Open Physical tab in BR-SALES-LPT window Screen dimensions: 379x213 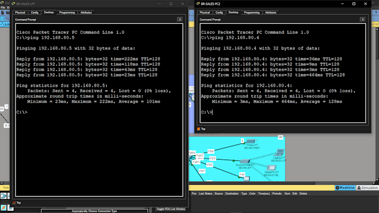click(20, 13)
